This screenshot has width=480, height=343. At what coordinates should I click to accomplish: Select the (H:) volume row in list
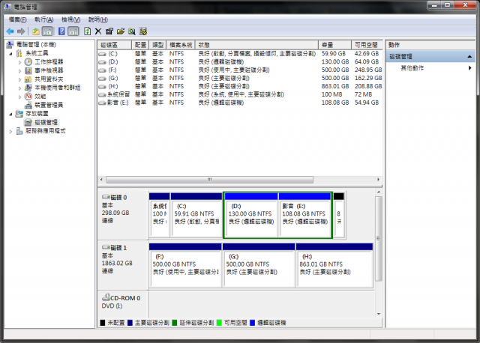(240, 86)
